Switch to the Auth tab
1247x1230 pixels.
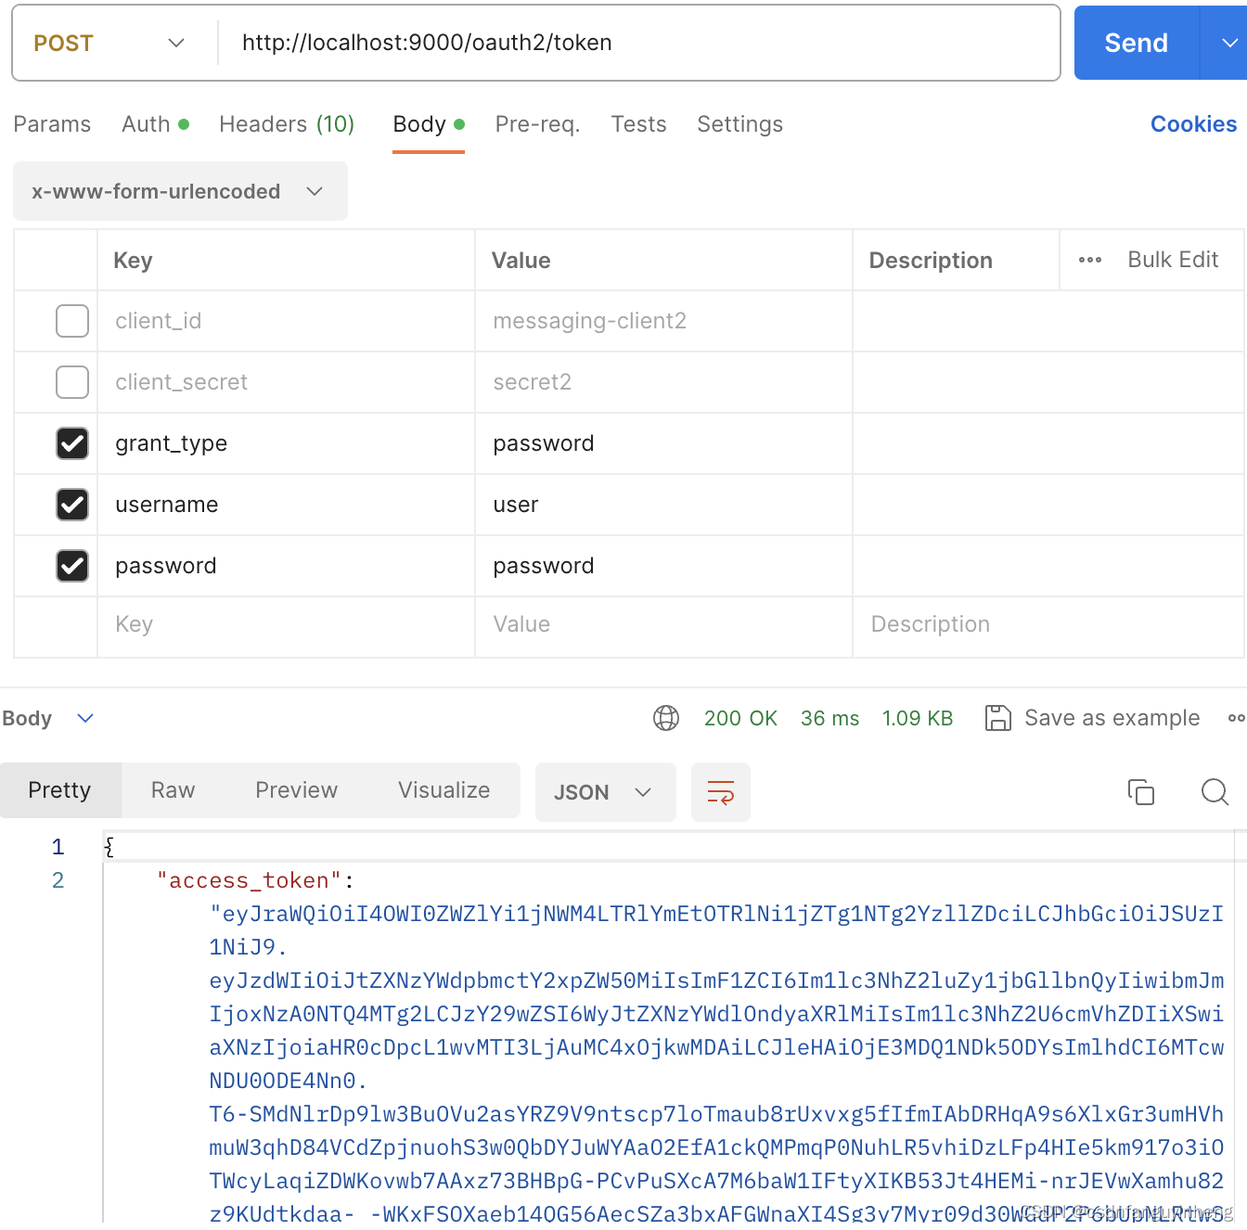(x=155, y=124)
